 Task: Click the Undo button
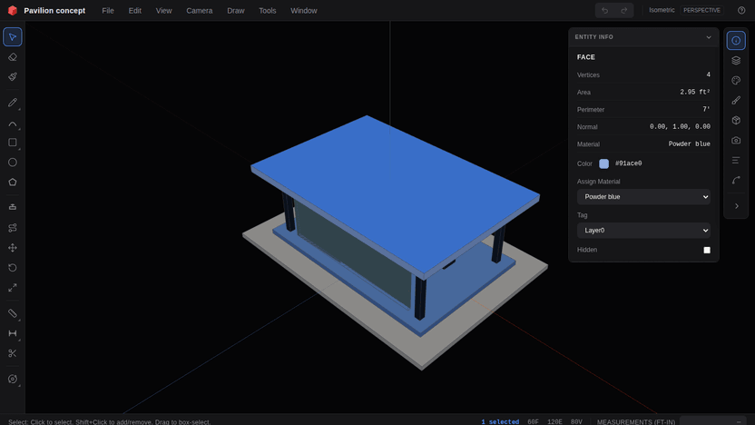pyautogui.click(x=604, y=10)
